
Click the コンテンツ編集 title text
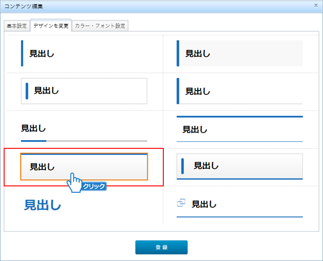[25, 5]
